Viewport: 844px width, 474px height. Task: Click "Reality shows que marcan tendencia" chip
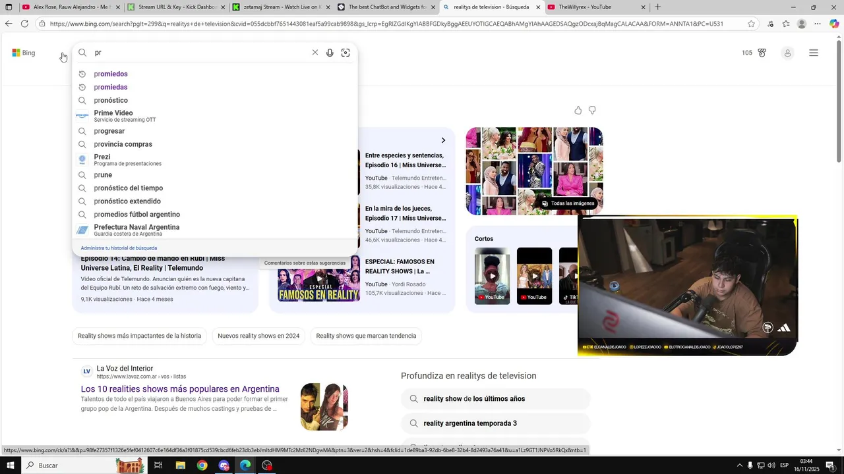[x=366, y=336]
